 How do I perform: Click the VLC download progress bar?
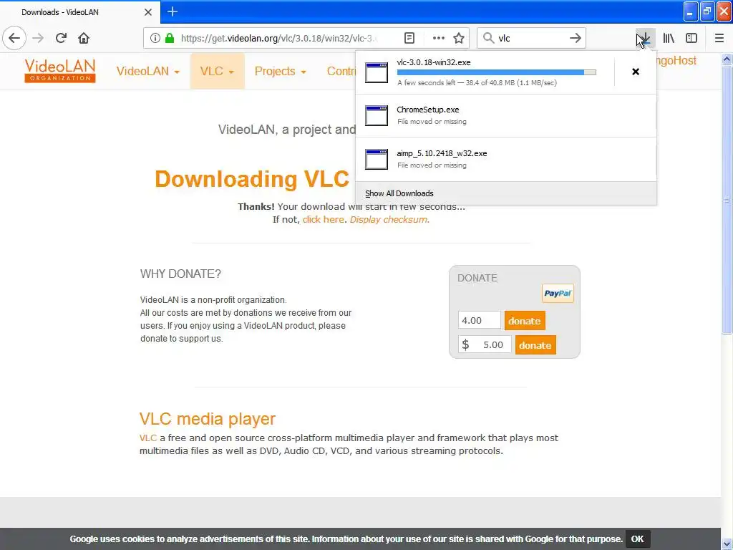click(497, 72)
